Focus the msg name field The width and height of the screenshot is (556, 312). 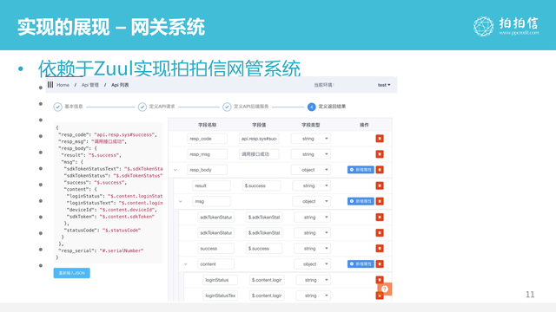pyautogui.click(x=211, y=201)
